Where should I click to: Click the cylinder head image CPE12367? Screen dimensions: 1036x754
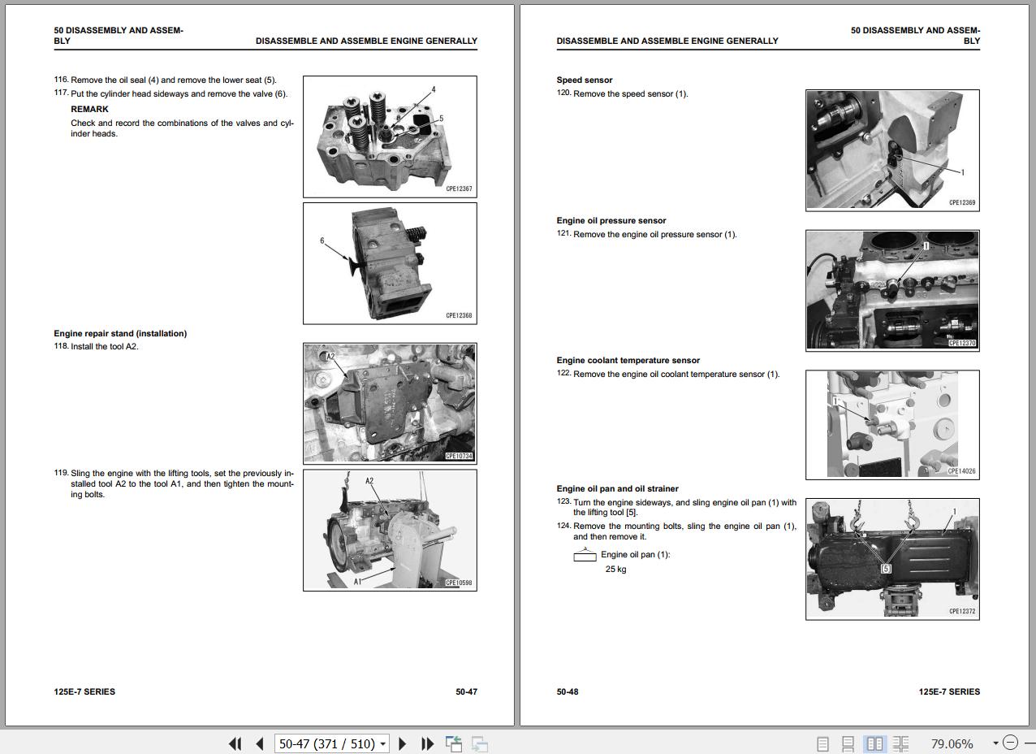390,136
